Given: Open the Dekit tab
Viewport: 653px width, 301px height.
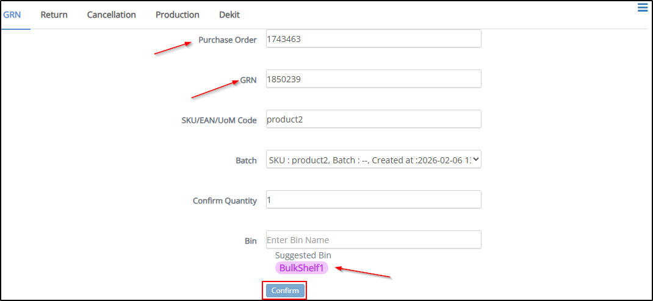Looking at the screenshot, I should [229, 15].
